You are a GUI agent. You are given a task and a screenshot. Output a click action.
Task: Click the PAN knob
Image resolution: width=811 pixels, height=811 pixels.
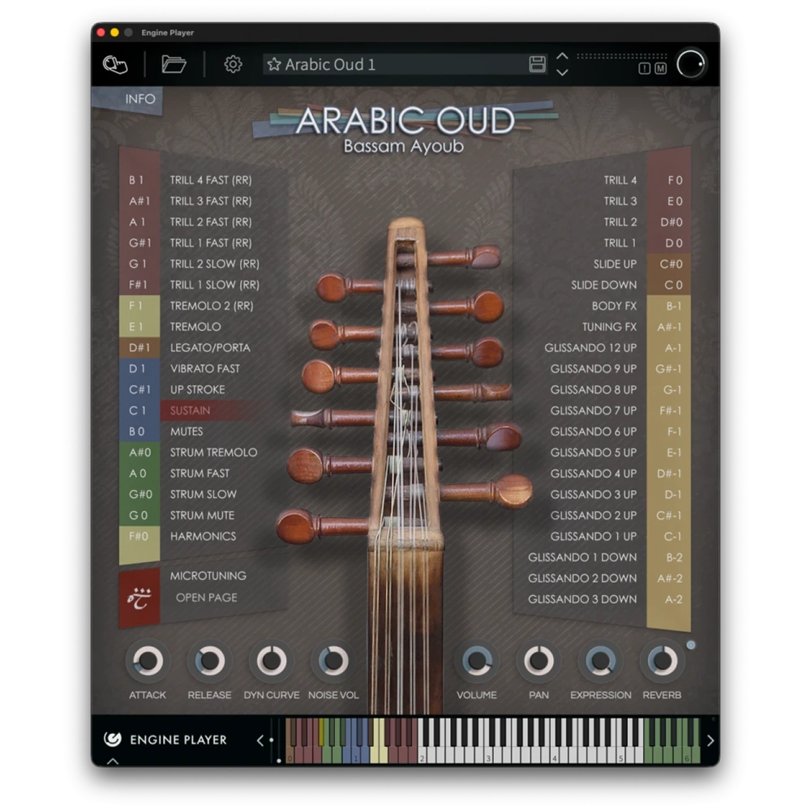539,660
